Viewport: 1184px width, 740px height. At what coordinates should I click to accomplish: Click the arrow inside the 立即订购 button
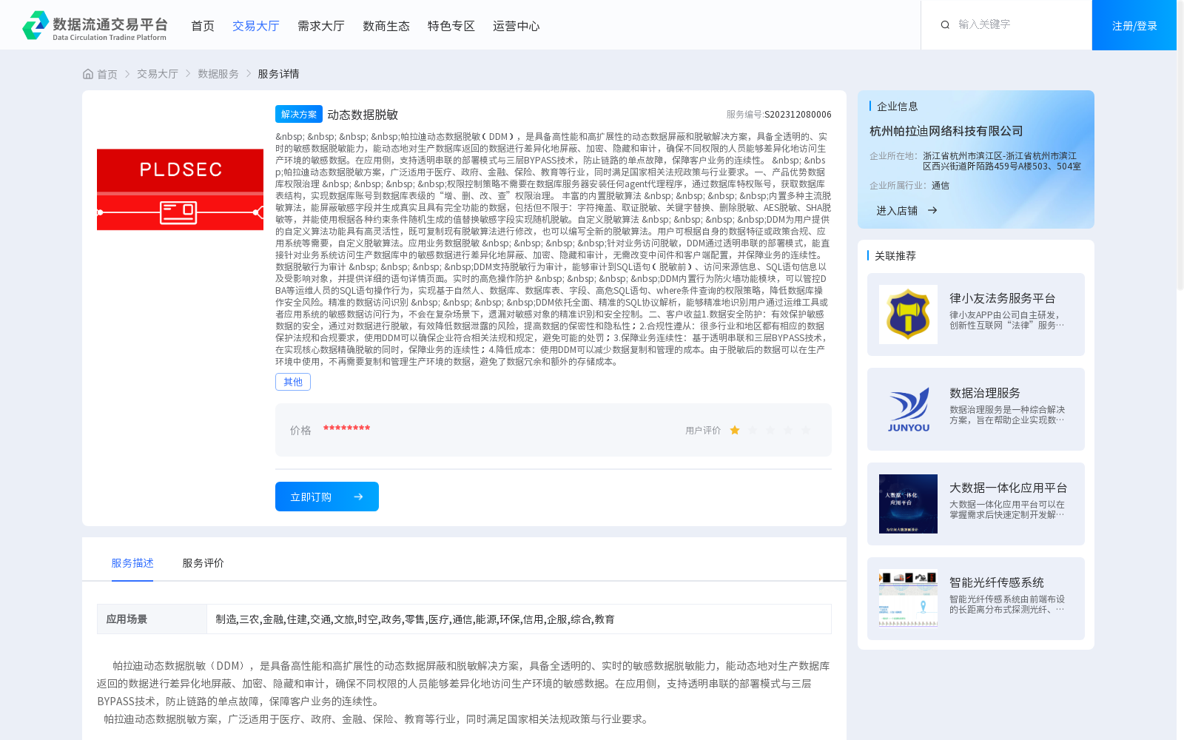pos(358,497)
